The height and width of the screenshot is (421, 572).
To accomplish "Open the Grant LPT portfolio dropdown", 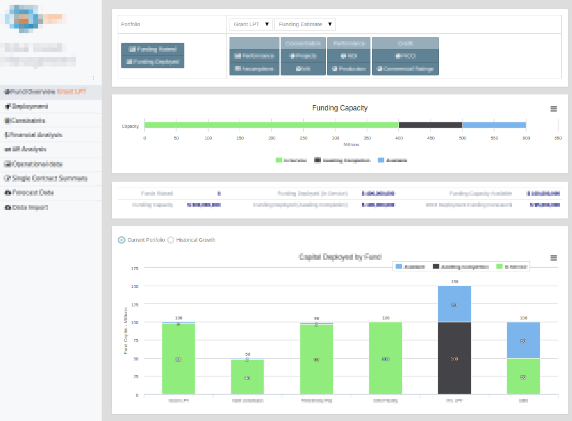I will 251,24.
